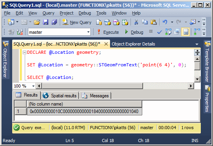Image resolution: width=213 pixels, height=146 pixels.
Task: Open the Query menu
Action: (48, 13)
